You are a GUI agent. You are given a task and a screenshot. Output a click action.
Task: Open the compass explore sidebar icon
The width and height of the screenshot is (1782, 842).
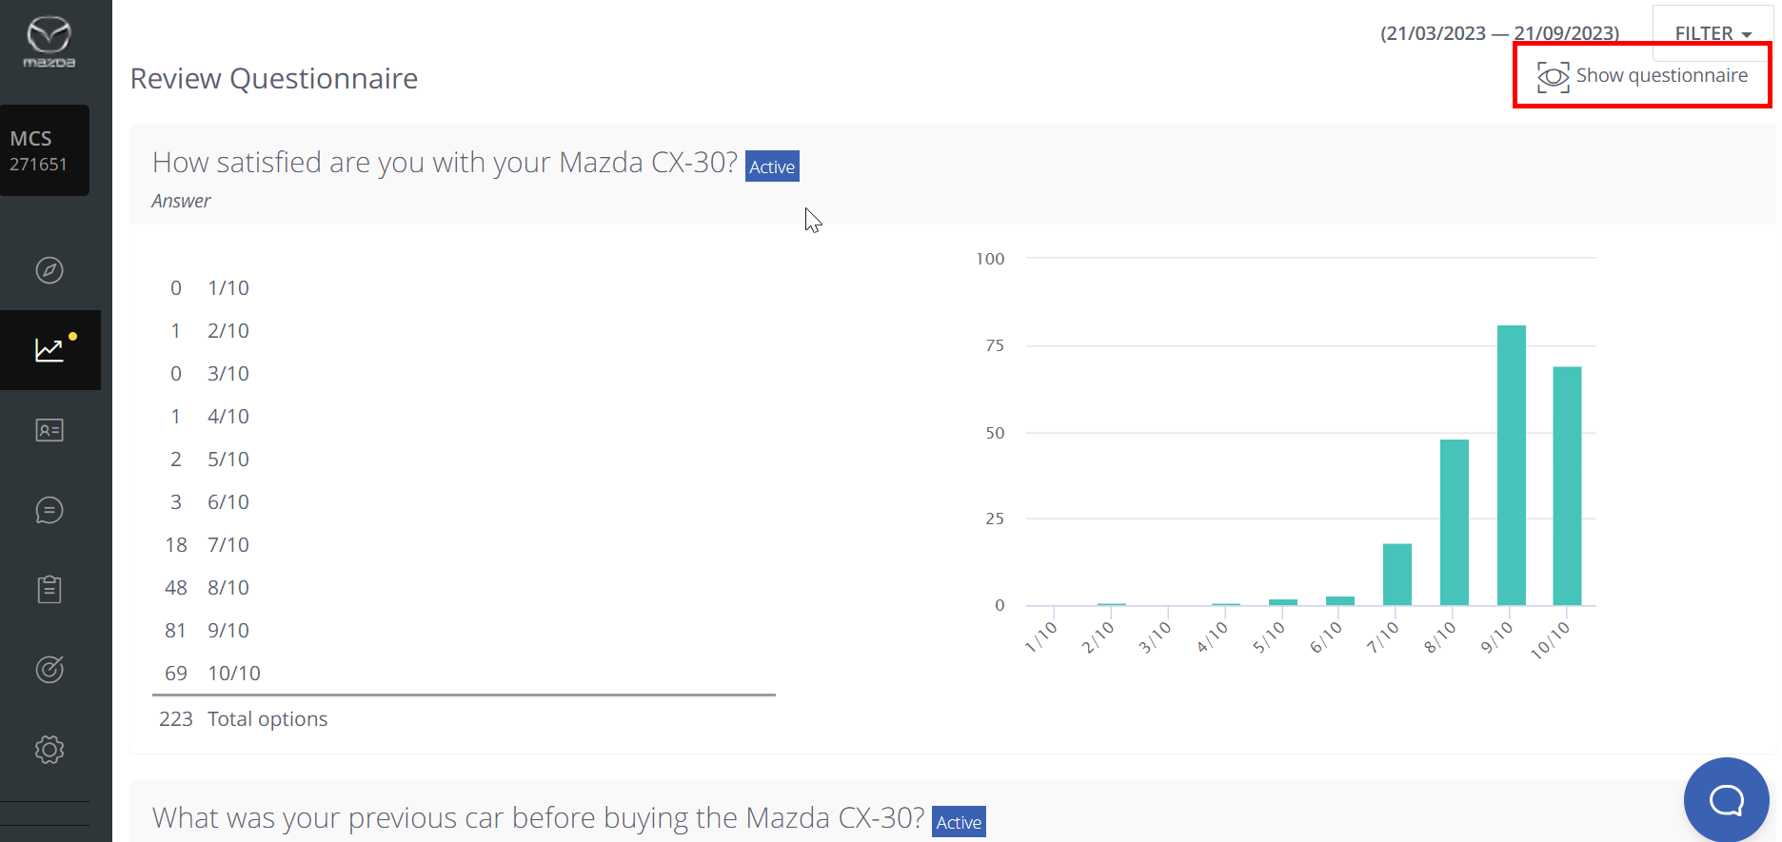pyautogui.click(x=49, y=270)
